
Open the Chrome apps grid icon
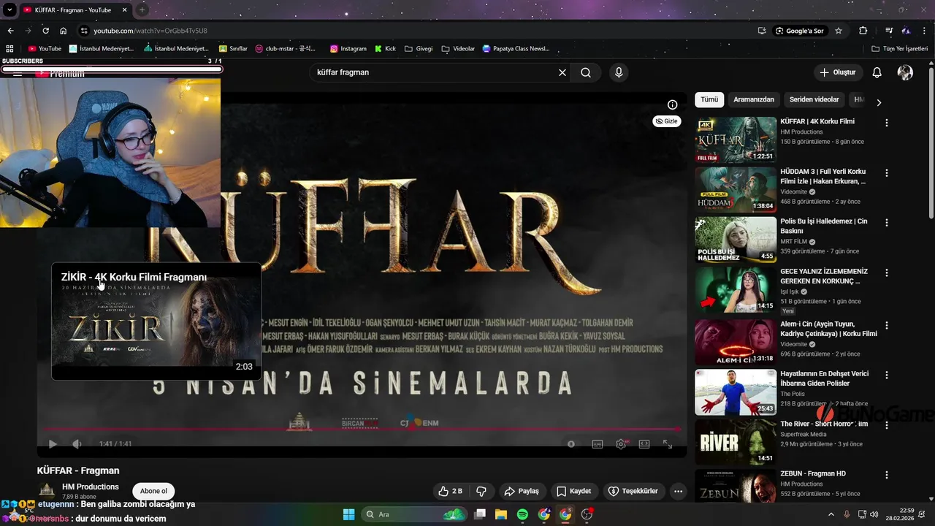(x=9, y=48)
